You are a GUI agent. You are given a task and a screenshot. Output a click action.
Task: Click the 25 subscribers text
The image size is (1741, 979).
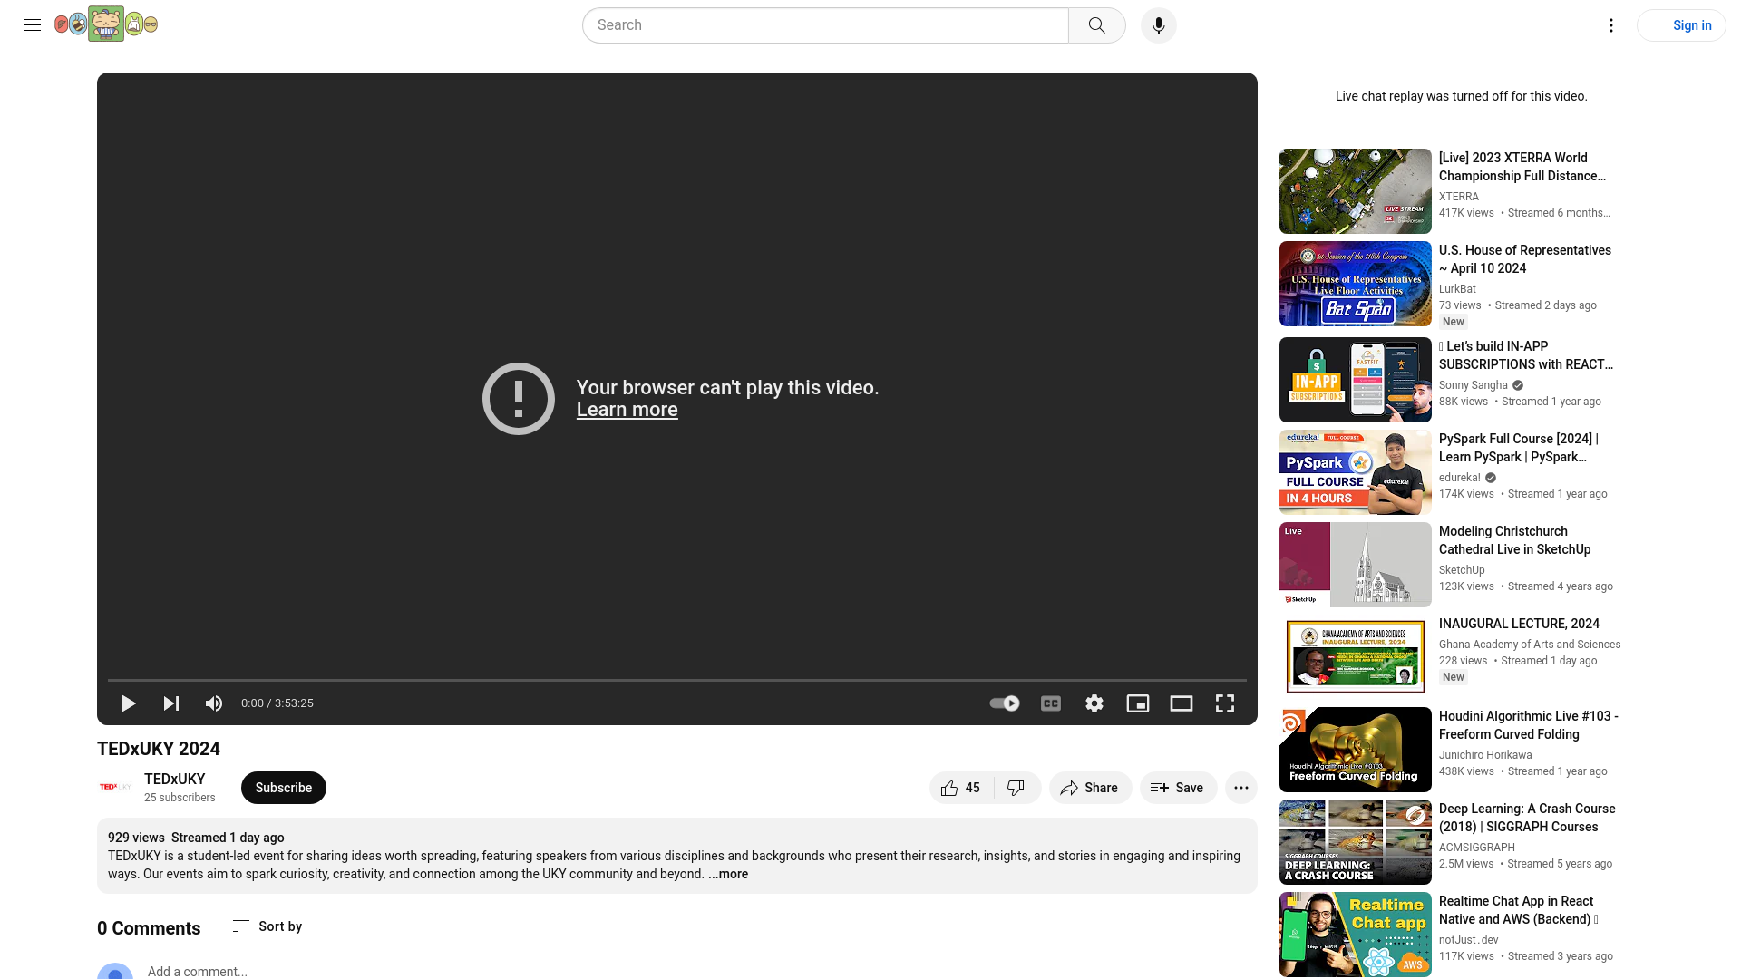180,798
